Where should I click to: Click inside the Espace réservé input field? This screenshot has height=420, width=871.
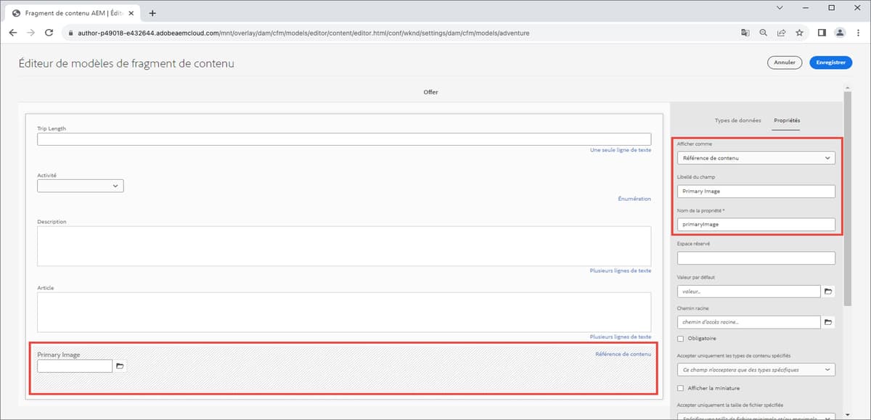[x=756, y=258]
